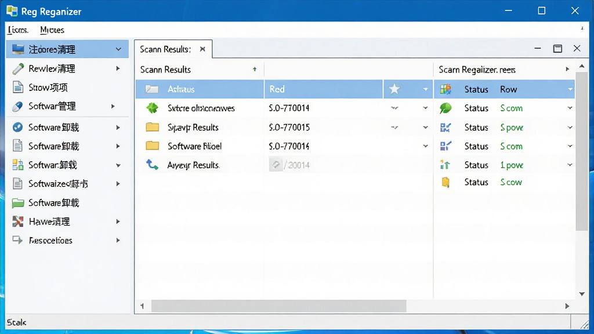Click the value S.0-770015

point(289,127)
